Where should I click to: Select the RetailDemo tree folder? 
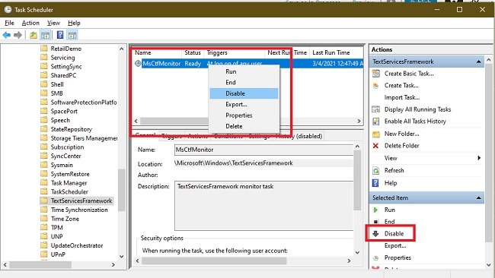tap(66, 49)
